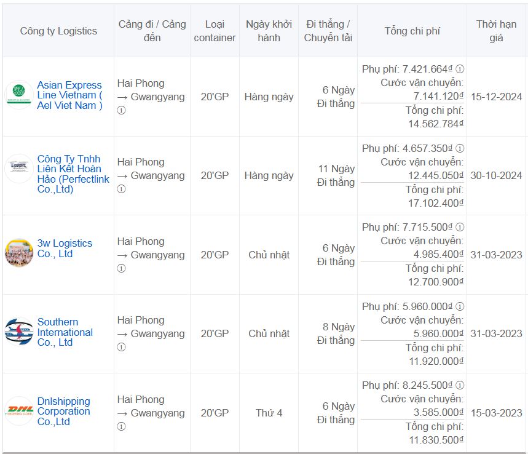
Task: Open 3w Logistics Co., Ltd link
Action: (x=64, y=249)
